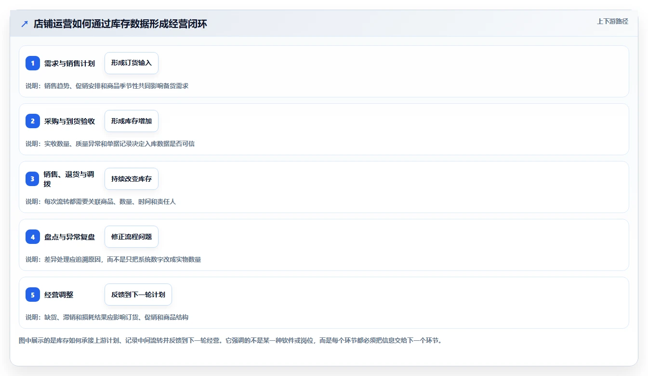The image size is (648, 376).
Task: Select the 销售、退货与调拨 step title
Action: tap(69, 179)
